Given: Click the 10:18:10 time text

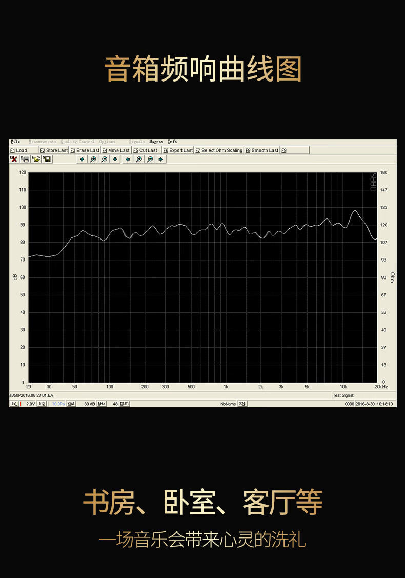Looking at the screenshot, I should tap(384, 404).
